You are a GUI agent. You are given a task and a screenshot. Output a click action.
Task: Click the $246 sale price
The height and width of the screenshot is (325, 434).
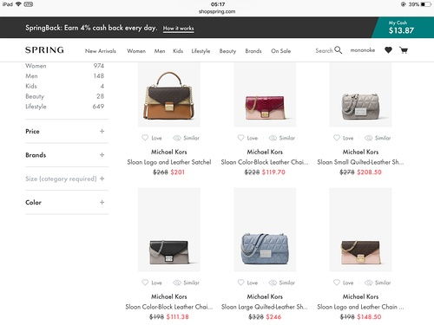273,317
